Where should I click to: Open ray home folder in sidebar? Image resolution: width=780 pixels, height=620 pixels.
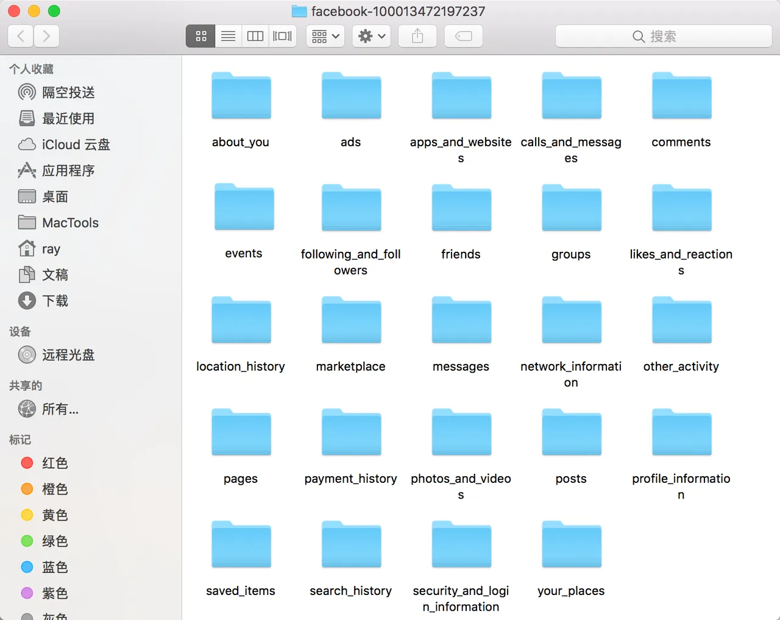(91, 249)
